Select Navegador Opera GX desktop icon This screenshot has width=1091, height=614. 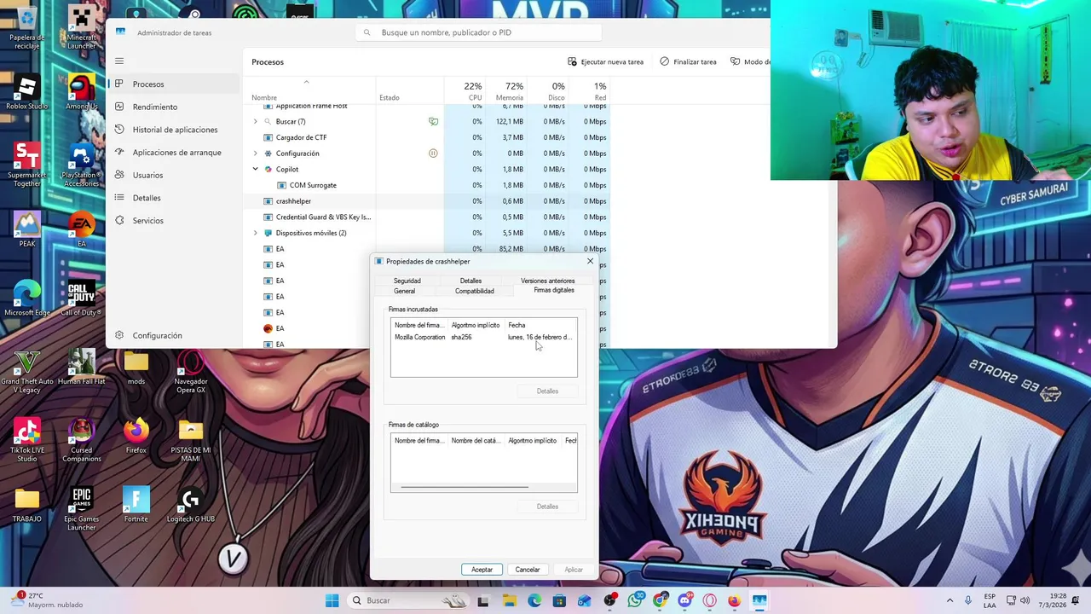pos(190,371)
